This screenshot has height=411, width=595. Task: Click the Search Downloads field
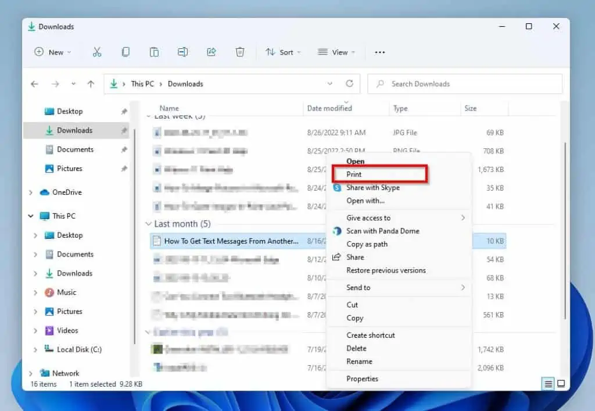pos(465,84)
